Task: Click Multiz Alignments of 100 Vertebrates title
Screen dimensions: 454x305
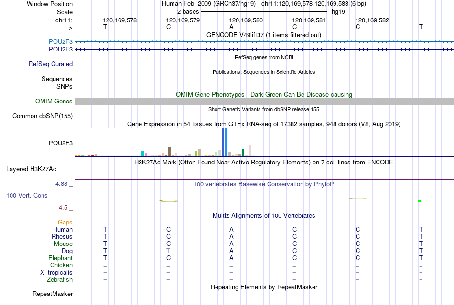Action: pos(264,215)
